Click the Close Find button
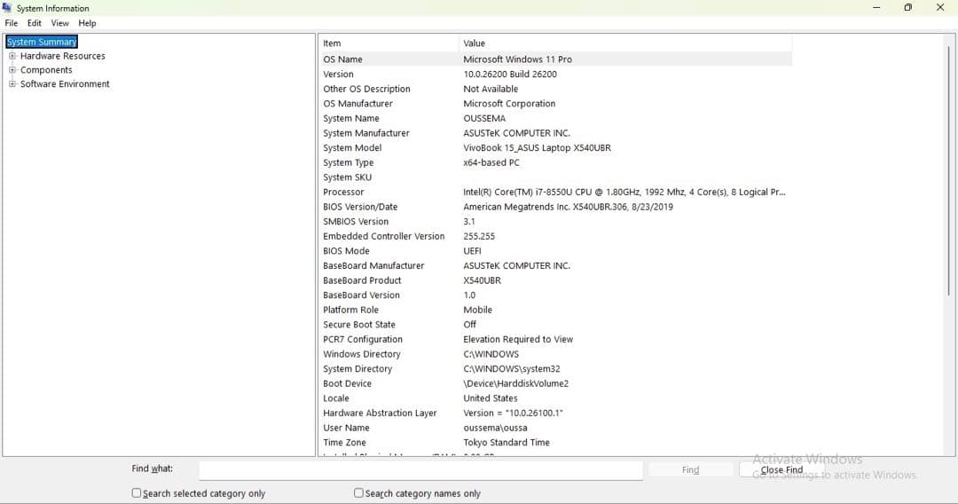 click(x=781, y=469)
